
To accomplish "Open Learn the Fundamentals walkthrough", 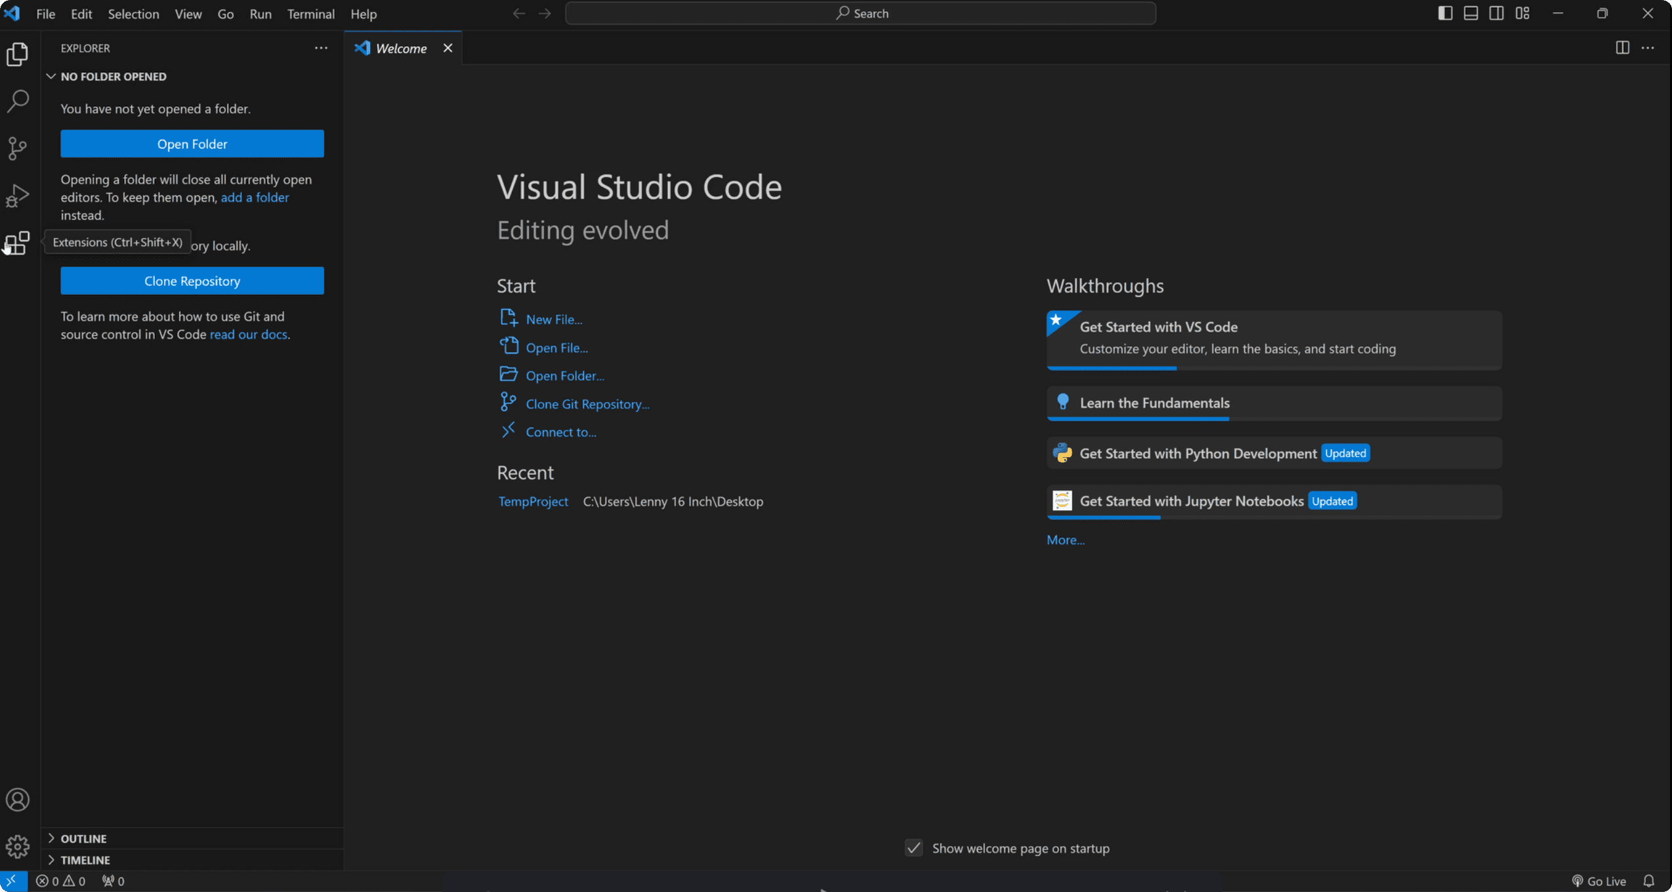I will pos(1274,403).
